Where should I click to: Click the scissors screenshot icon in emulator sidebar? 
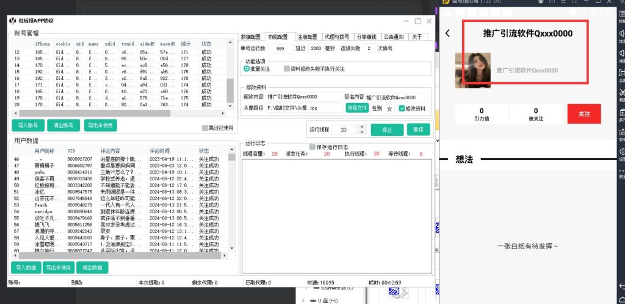pyautogui.click(x=620, y=93)
